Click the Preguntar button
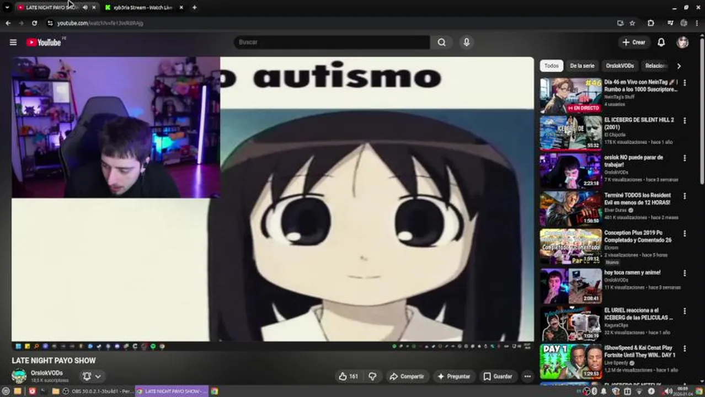The image size is (705, 397). pyautogui.click(x=453, y=377)
